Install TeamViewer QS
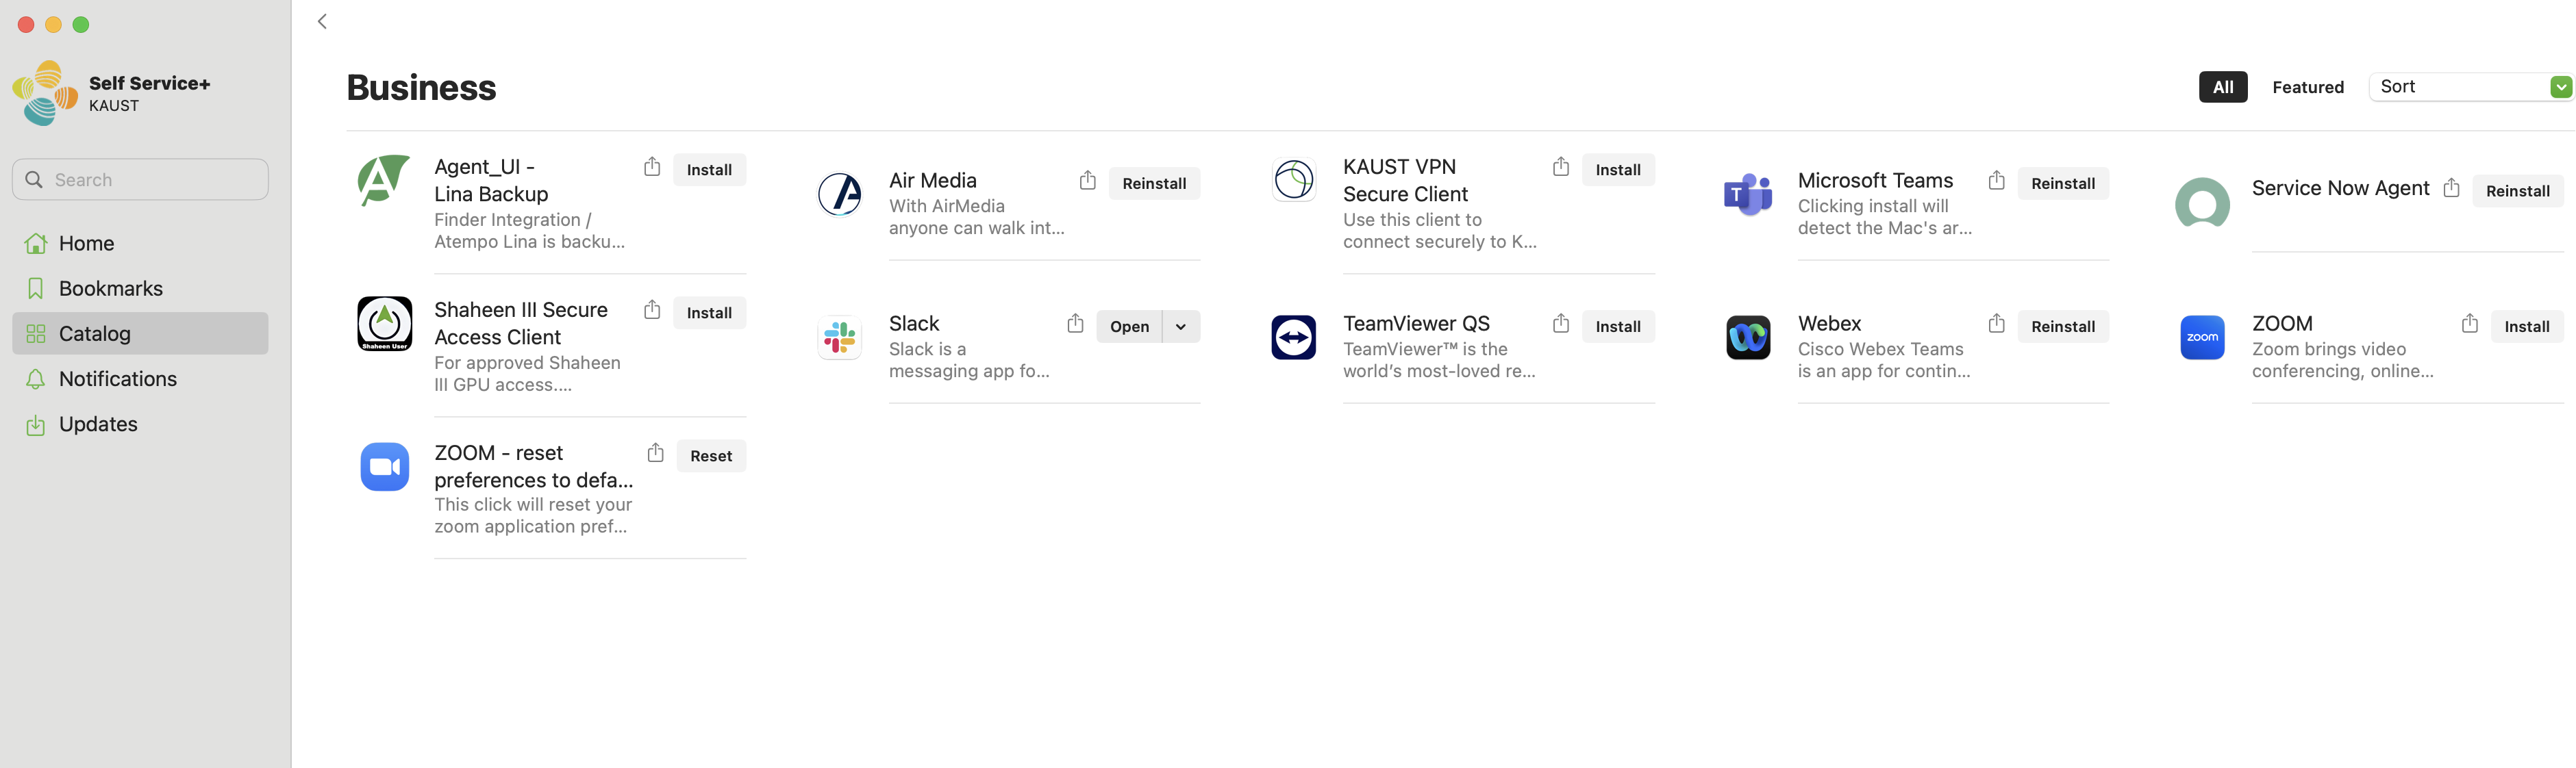 [1618, 327]
